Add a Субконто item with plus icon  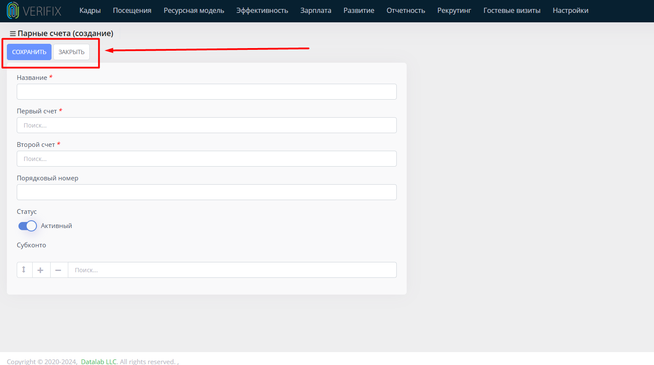(41, 270)
